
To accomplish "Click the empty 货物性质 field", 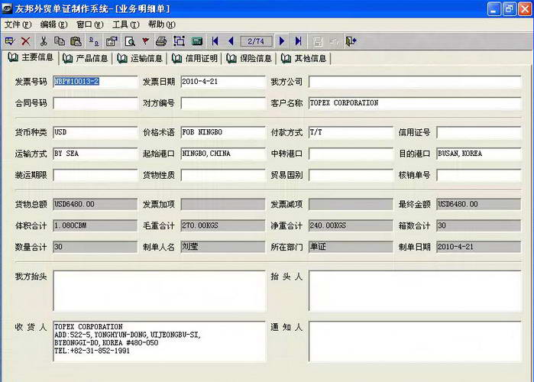I will click(x=223, y=176).
